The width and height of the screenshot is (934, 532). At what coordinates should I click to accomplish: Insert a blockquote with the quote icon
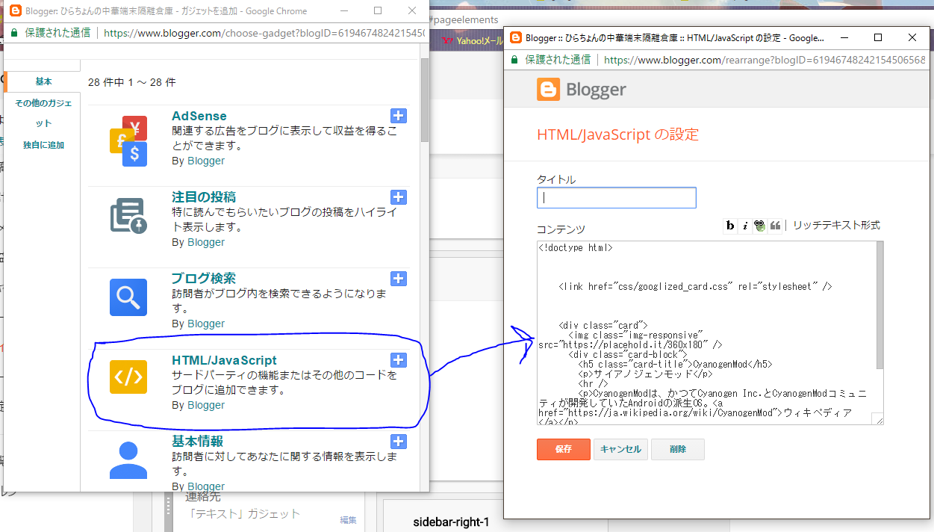pyautogui.click(x=775, y=226)
